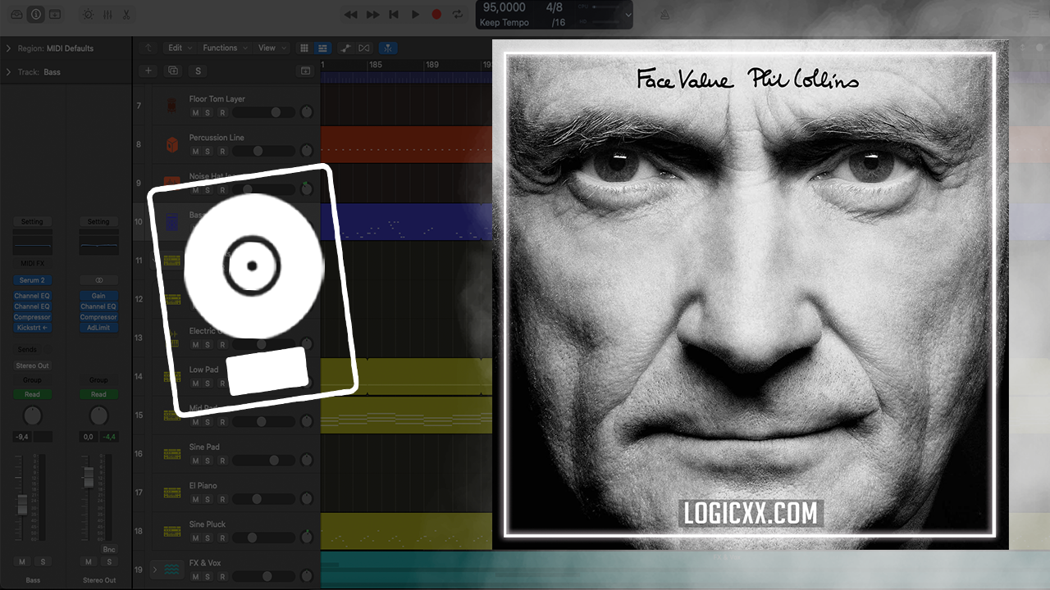The image size is (1050, 590).
Task: Click the Floor Tom Layer drum icon
Action: coord(171,106)
